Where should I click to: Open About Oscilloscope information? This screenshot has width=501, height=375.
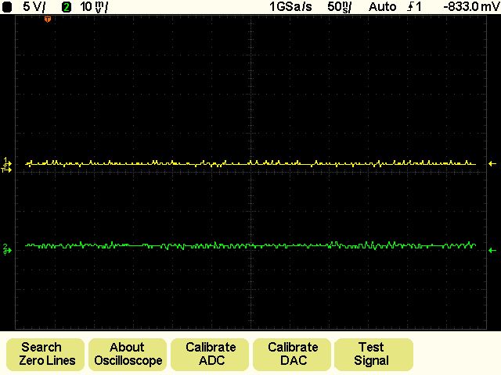click(x=126, y=354)
